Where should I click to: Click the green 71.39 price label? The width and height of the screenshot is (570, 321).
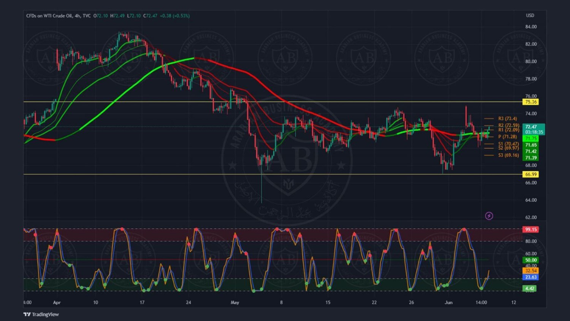tap(531, 158)
